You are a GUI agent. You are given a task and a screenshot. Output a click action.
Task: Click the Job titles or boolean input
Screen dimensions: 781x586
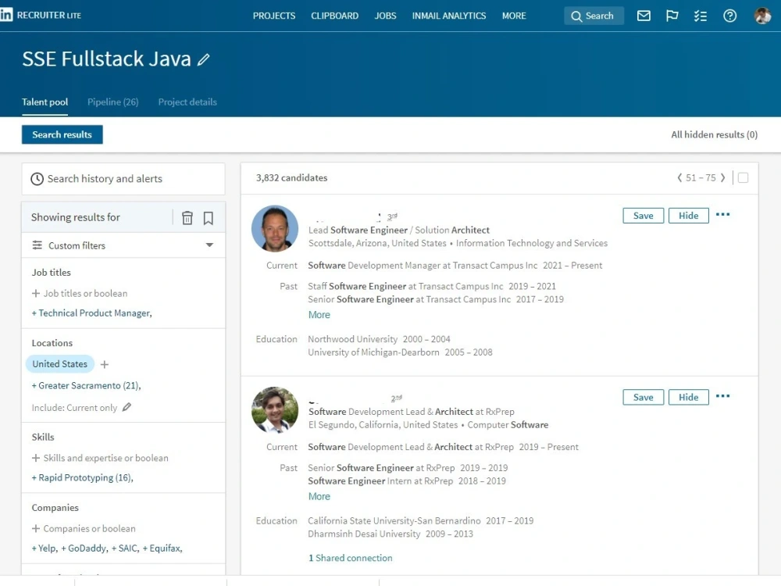[x=85, y=294]
